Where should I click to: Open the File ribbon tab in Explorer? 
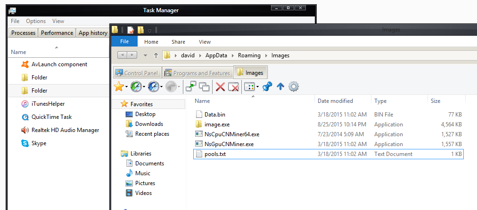click(124, 41)
